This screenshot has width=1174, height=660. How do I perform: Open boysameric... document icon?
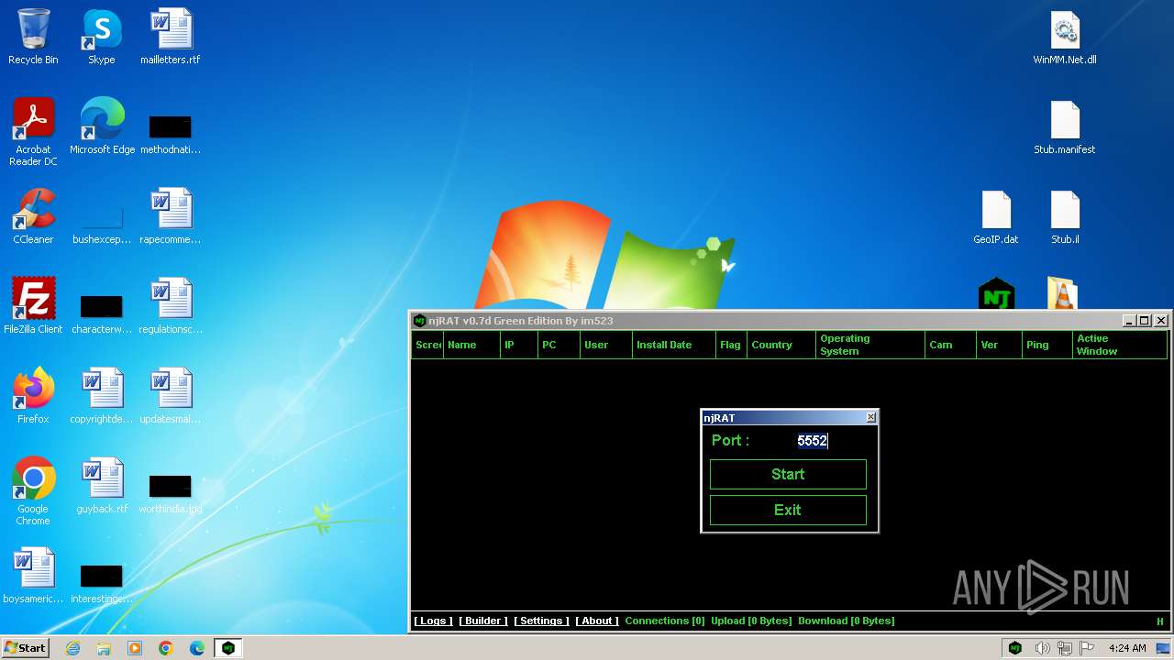(x=33, y=576)
